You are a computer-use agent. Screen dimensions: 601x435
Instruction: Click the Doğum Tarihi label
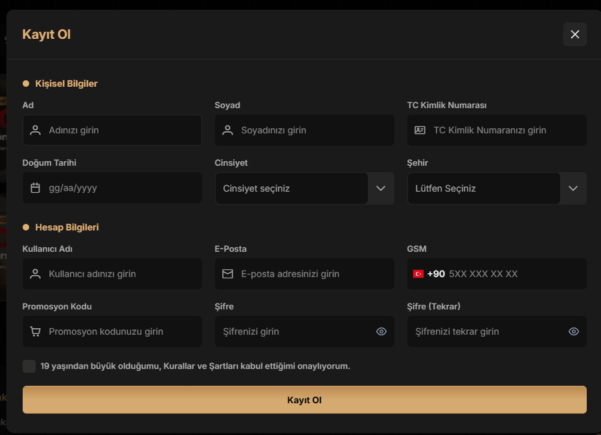pos(49,163)
